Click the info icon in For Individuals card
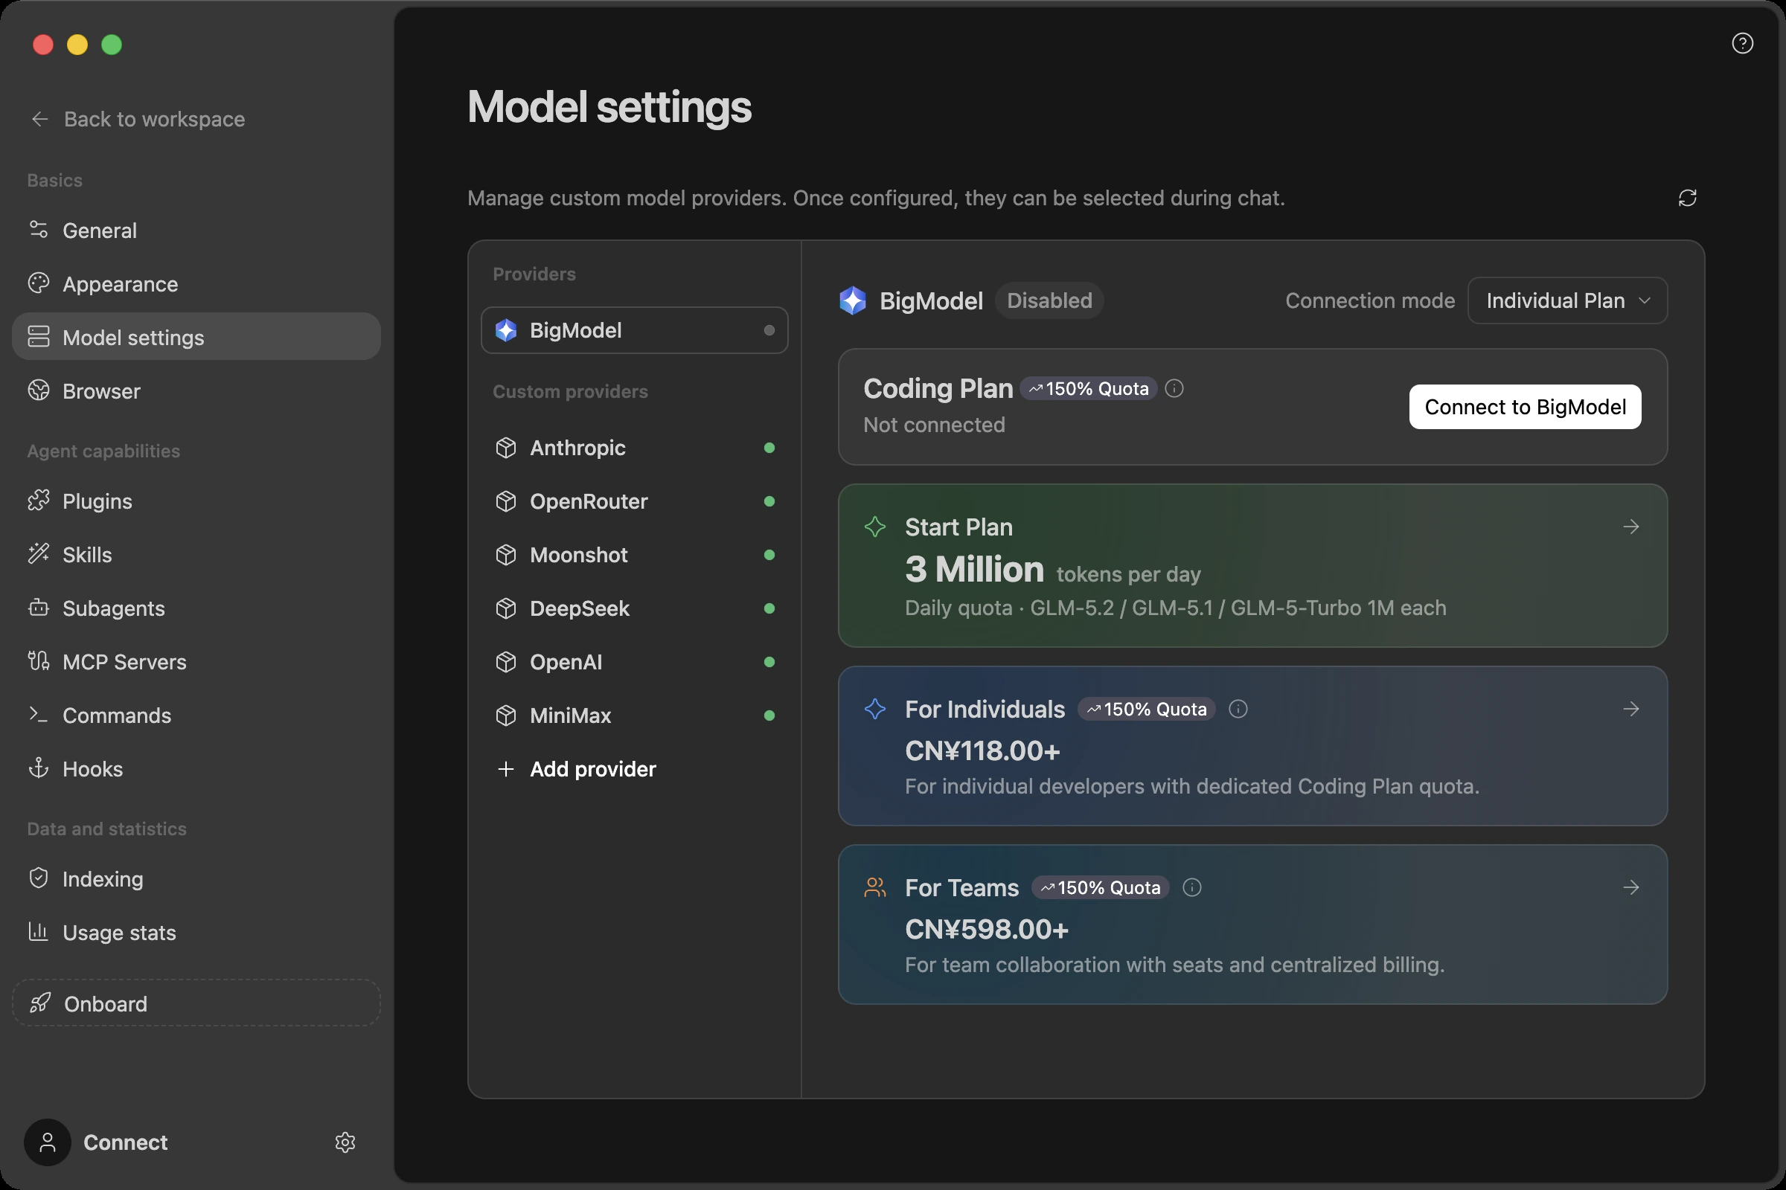 pos(1238,709)
